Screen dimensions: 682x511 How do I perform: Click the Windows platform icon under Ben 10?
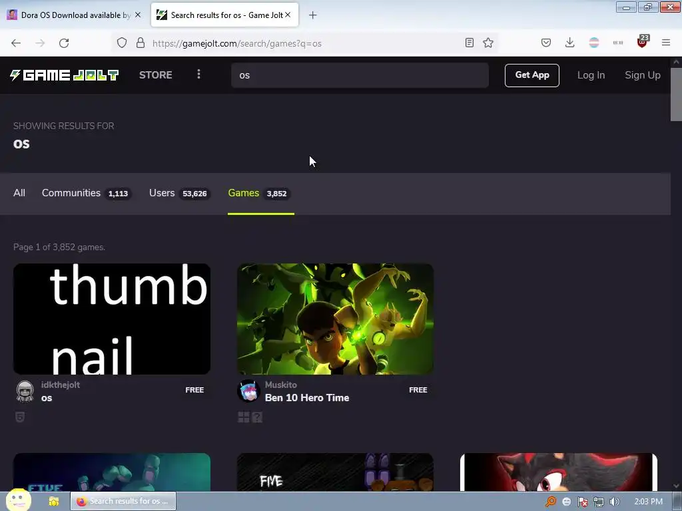pyautogui.click(x=244, y=417)
